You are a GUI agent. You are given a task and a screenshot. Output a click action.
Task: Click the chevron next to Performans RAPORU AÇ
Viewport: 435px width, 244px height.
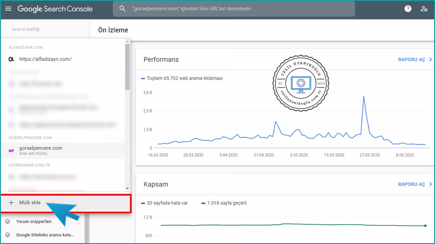coord(430,60)
